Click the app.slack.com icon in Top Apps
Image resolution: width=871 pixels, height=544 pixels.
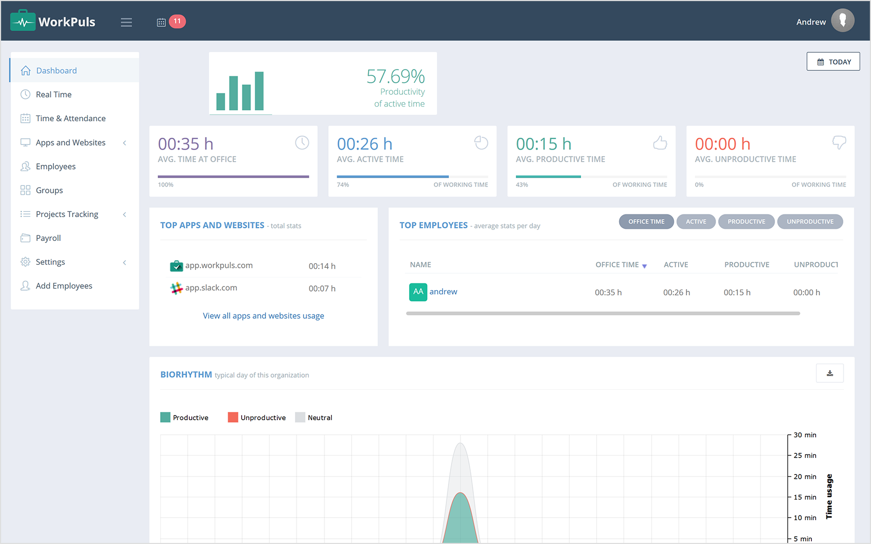point(176,288)
